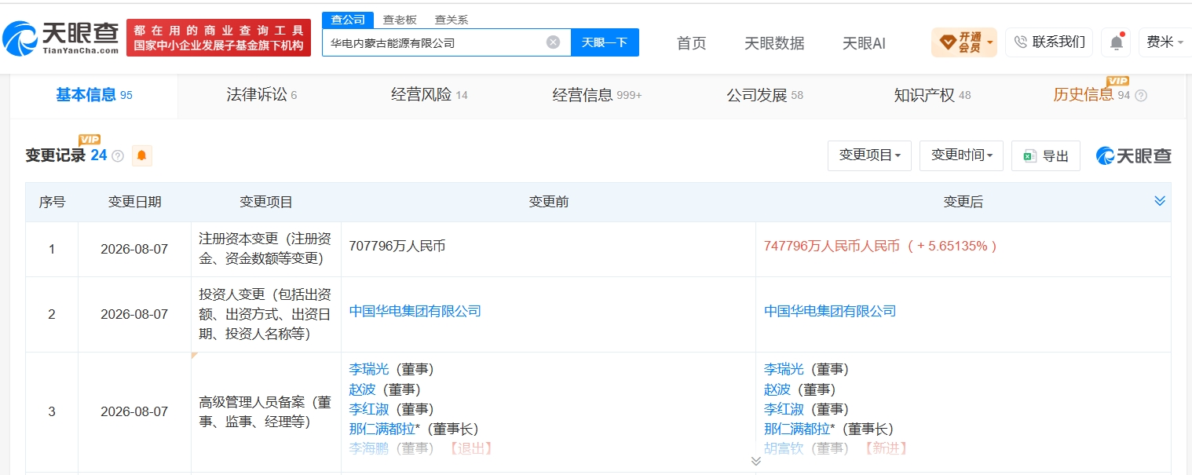1192x475 pixels.
Task: Open the 公司发展 tab
Action: tap(764, 95)
